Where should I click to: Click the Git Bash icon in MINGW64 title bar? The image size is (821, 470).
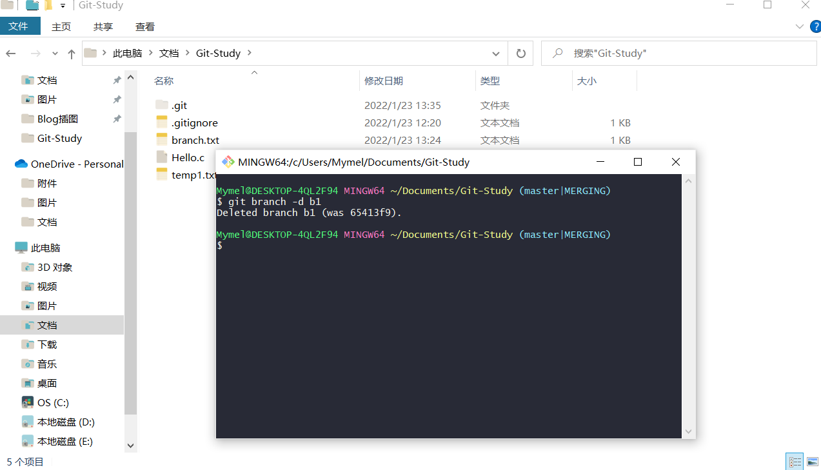[228, 162]
